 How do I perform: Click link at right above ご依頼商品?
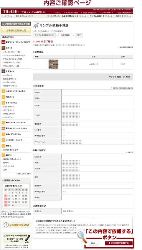(126, 47)
